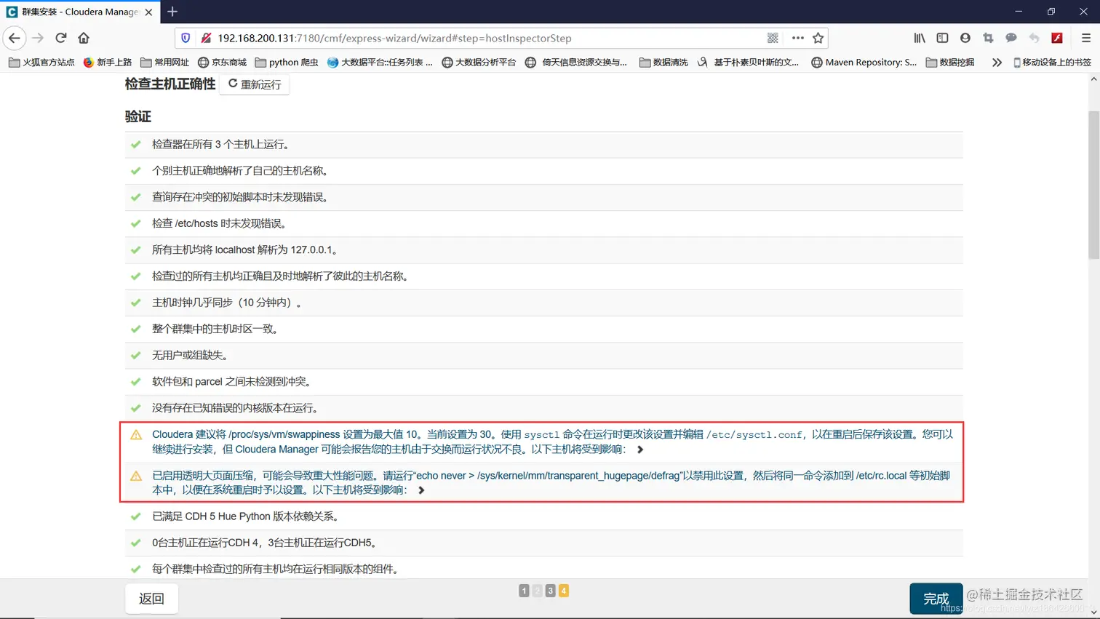Open 移动设备上的书签 folder
This screenshot has width=1100, height=619.
(x=1052, y=63)
